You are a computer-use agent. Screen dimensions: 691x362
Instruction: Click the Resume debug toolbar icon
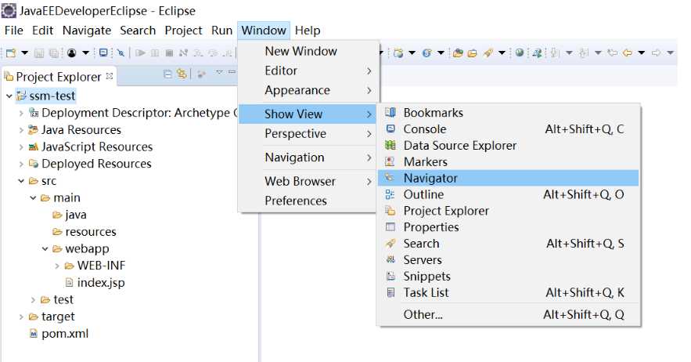[x=141, y=53]
